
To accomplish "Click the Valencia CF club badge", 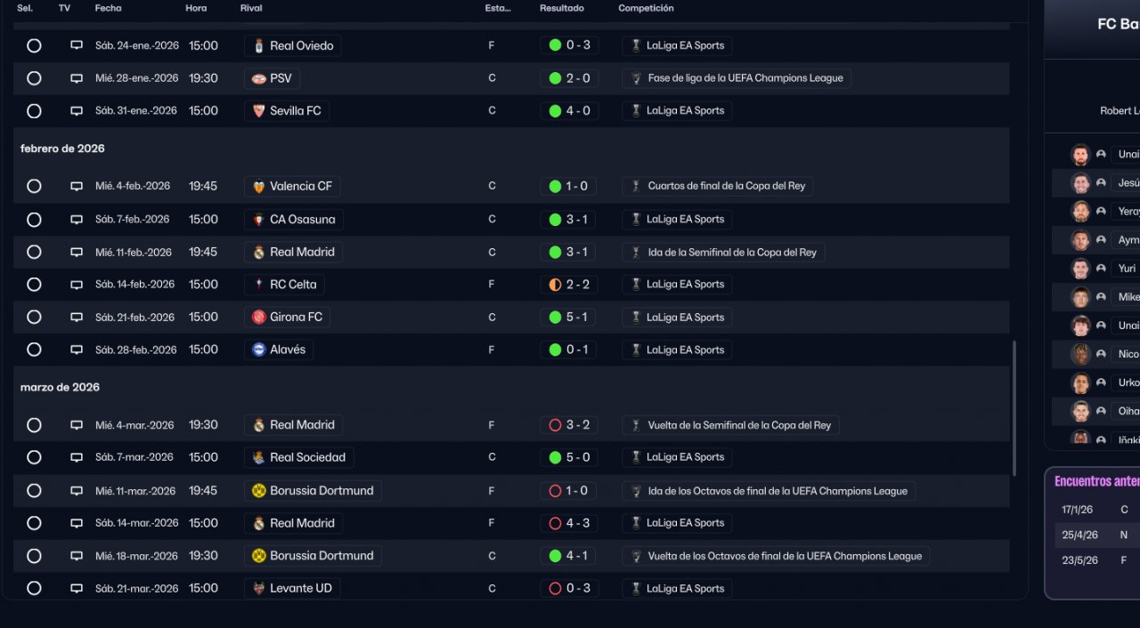I will point(259,187).
